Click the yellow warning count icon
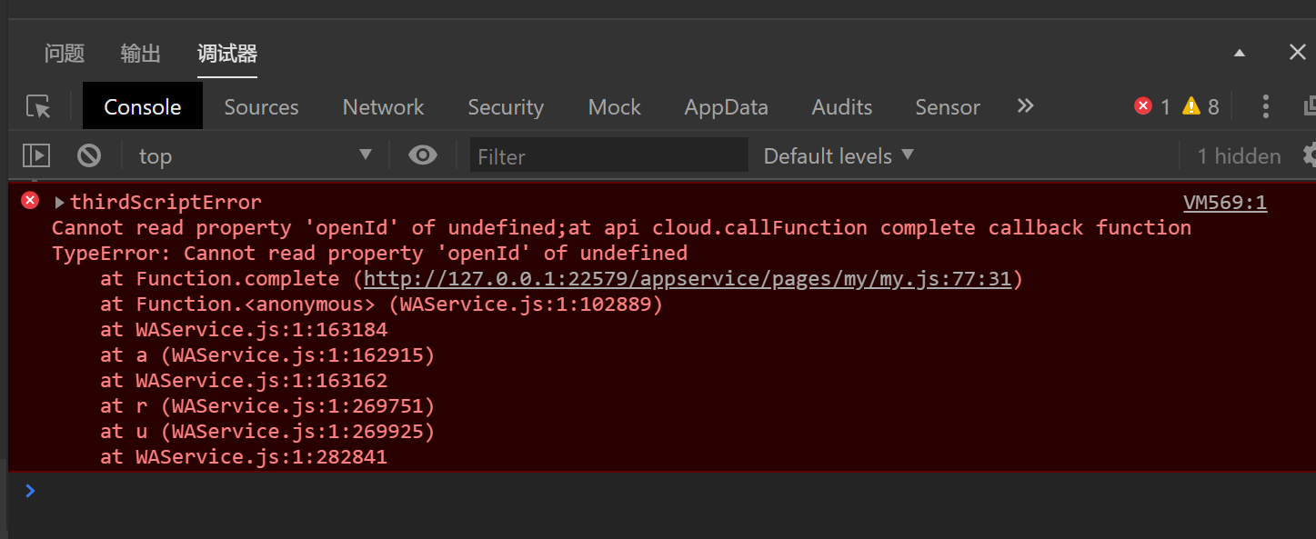 click(1191, 106)
